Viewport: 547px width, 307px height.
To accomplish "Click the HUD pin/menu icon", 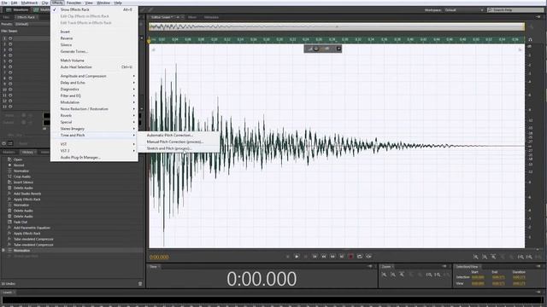I will click(x=338, y=49).
